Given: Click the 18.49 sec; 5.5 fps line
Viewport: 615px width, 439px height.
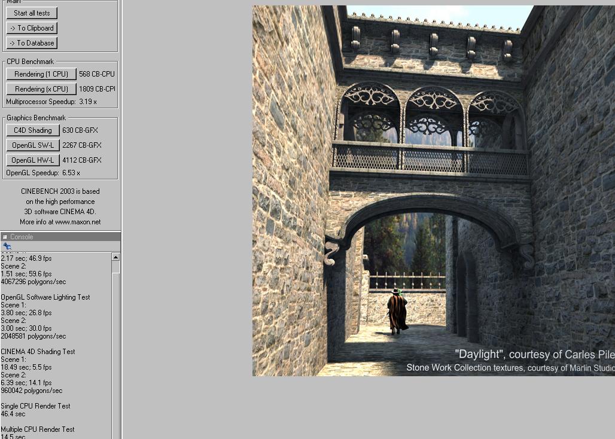Looking at the screenshot, I should (x=26, y=367).
